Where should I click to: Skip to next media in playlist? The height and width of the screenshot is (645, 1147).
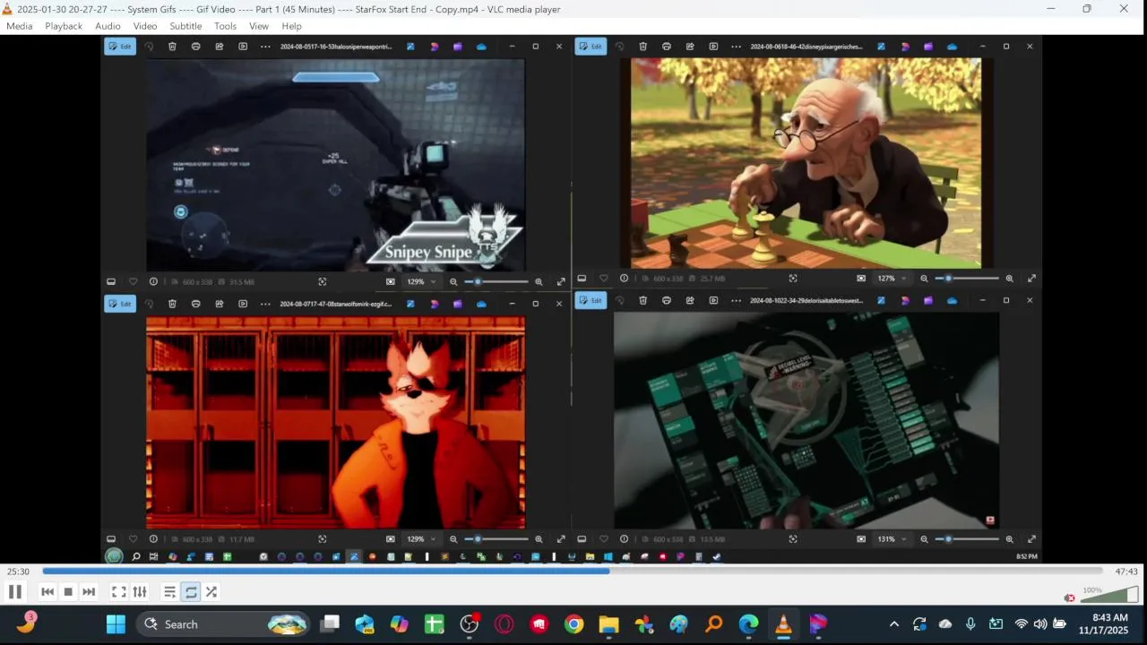point(89,592)
